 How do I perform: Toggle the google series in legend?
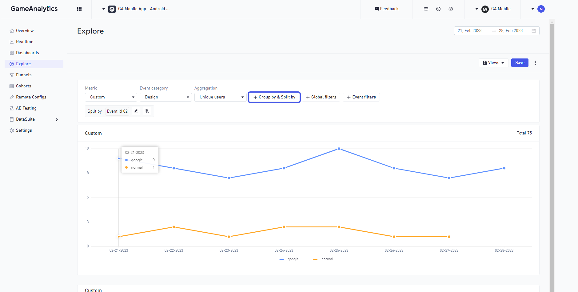(x=289, y=259)
